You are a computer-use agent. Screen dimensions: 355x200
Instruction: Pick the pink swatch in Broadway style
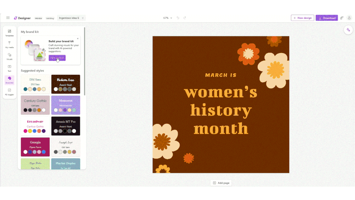coord(25,131)
